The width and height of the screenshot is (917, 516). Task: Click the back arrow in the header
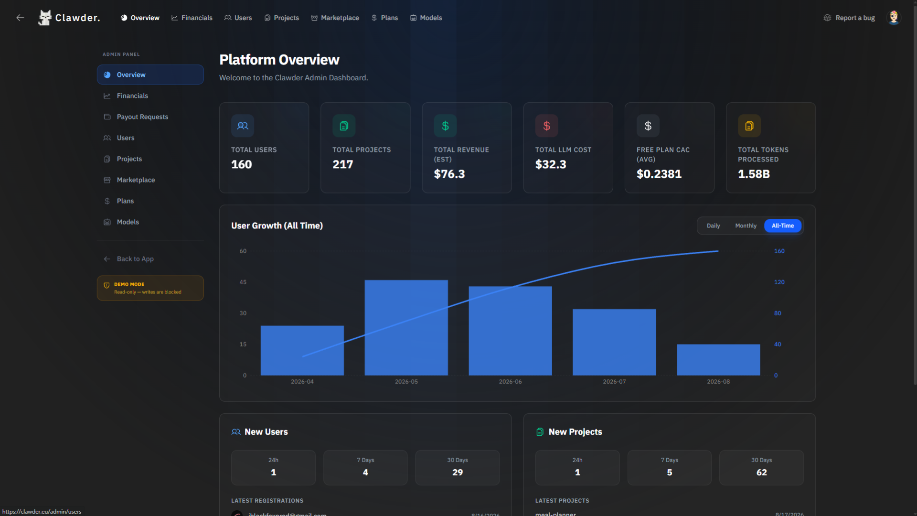(x=20, y=18)
